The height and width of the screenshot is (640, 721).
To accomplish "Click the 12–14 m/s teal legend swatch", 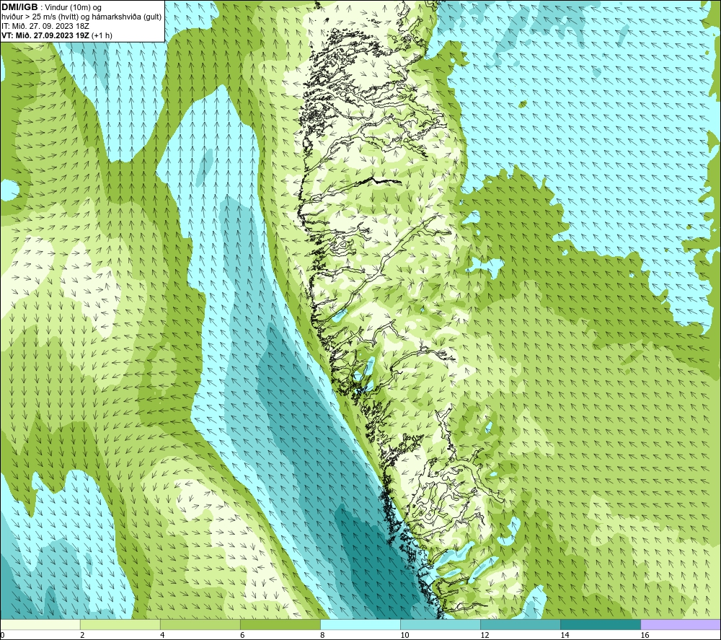I will [x=521, y=624].
